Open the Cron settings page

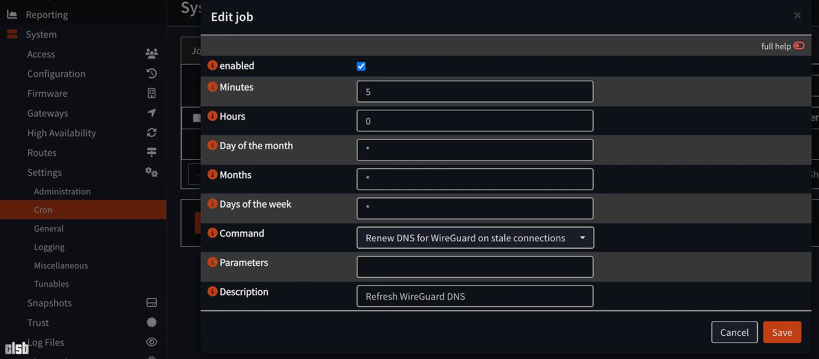click(43, 210)
